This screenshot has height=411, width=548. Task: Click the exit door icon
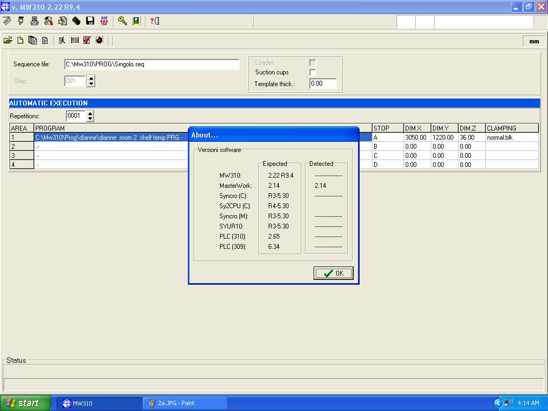point(136,21)
